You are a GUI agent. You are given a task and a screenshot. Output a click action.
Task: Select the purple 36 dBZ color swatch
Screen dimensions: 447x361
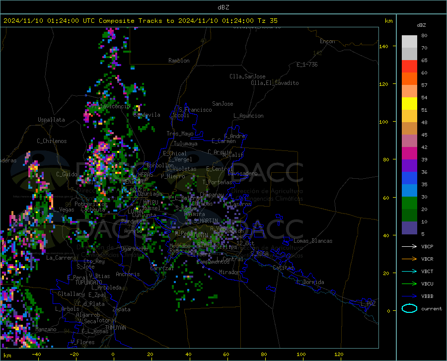(x=409, y=166)
